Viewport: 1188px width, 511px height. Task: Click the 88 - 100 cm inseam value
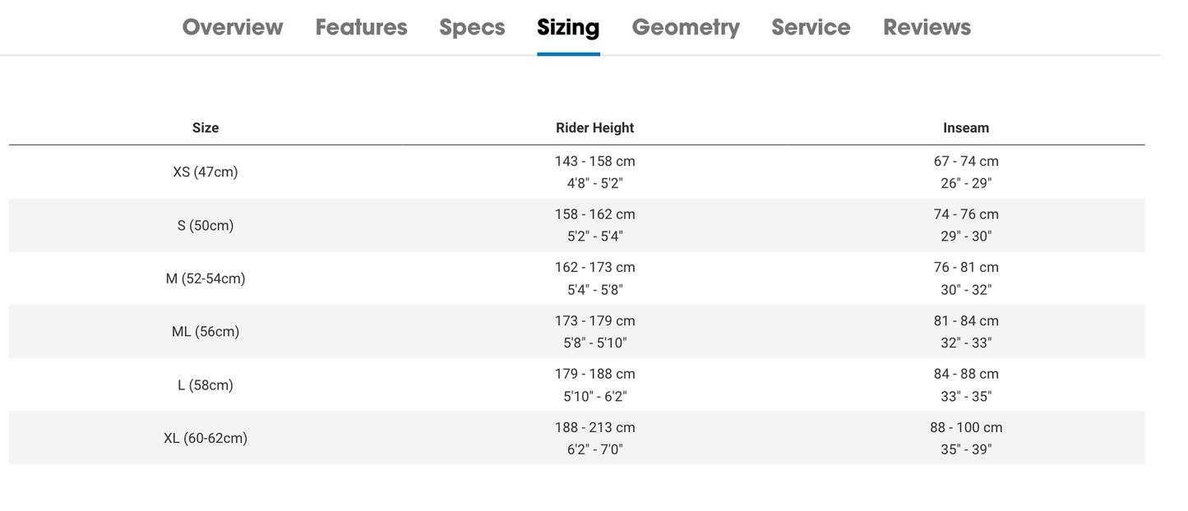pos(966,427)
